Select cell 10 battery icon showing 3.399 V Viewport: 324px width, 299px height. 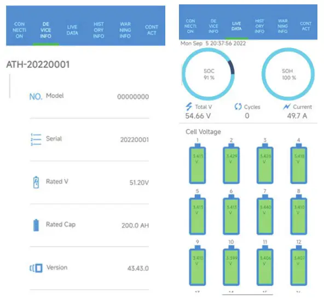(x=231, y=266)
